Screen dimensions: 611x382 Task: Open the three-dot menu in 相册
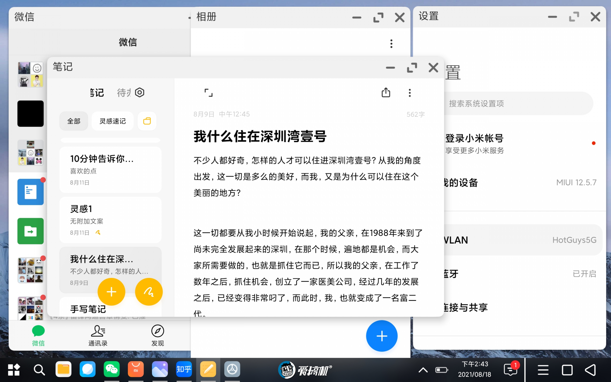391,44
